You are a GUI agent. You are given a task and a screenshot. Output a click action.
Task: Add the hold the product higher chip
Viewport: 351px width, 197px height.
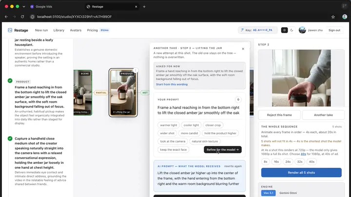pyautogui.click(x=220, y=133)
